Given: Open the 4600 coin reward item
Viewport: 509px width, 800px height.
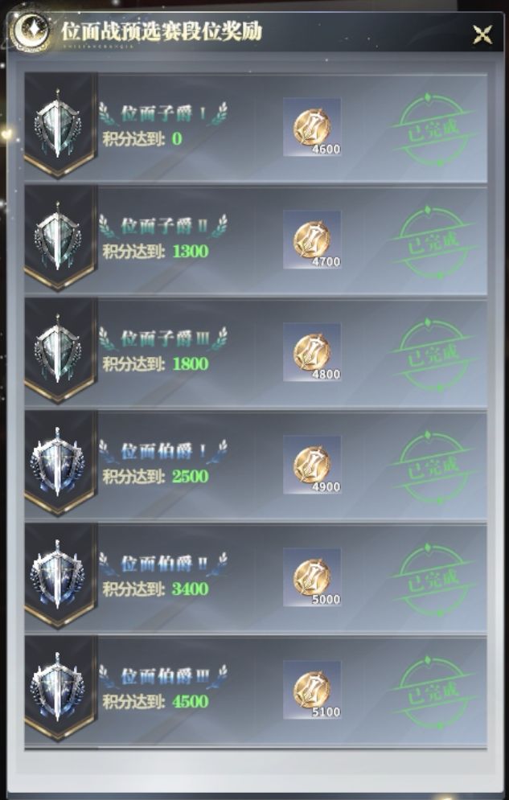Looking at the screenshot, I should point(312,127).
